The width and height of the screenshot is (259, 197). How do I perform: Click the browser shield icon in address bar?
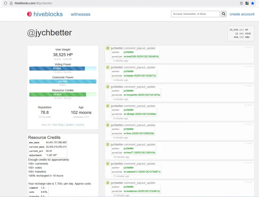point(5,3)
